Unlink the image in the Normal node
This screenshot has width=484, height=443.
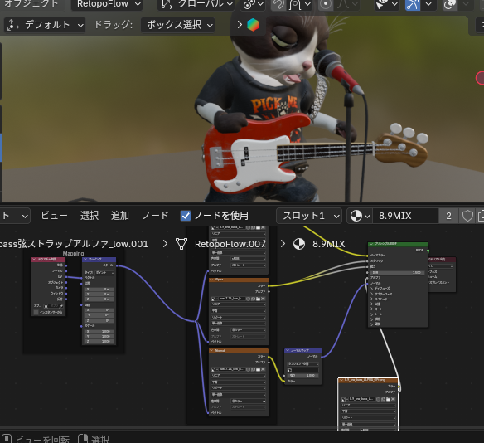coord(263,369)
